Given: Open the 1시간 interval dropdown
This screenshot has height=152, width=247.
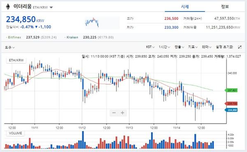Looking at the screenshot, I should coord(164,47).
